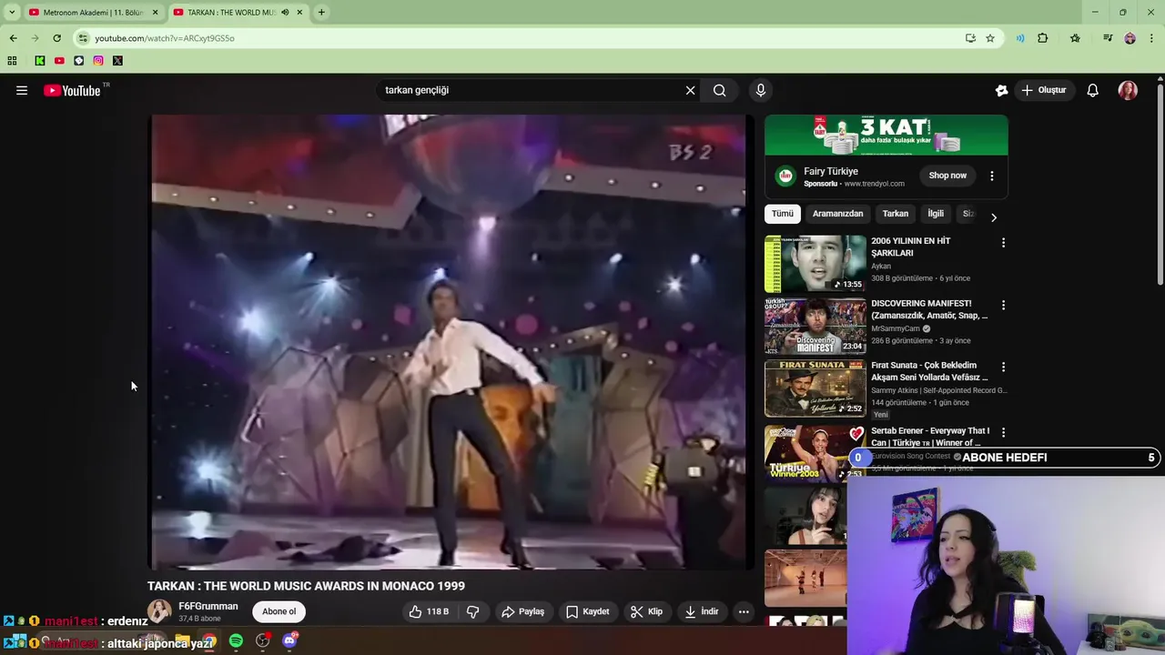Image resolution: width=1165 pixels, height=655 pixels.
Task: Bookmark this page with the star icon
Action: pos(990,38)
